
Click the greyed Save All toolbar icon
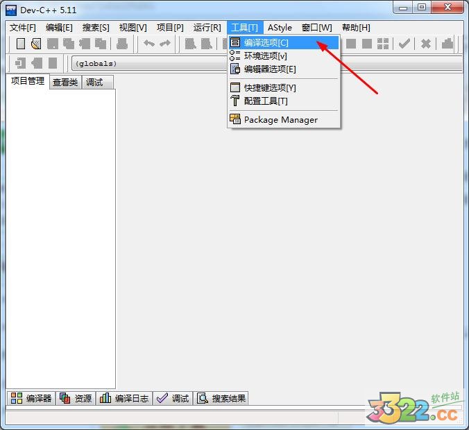69,44
